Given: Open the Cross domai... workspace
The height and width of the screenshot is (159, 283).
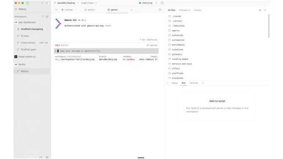Looking at the screenshot, I should click(x=28, y=43).
